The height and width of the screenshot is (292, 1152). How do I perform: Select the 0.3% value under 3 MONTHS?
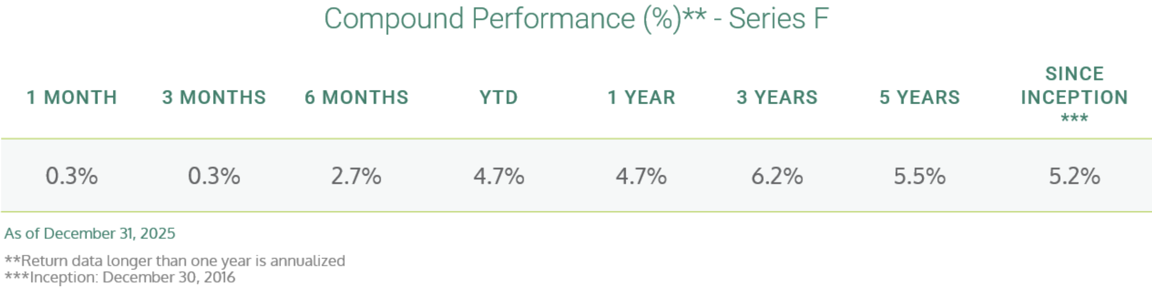coord(214,176)
